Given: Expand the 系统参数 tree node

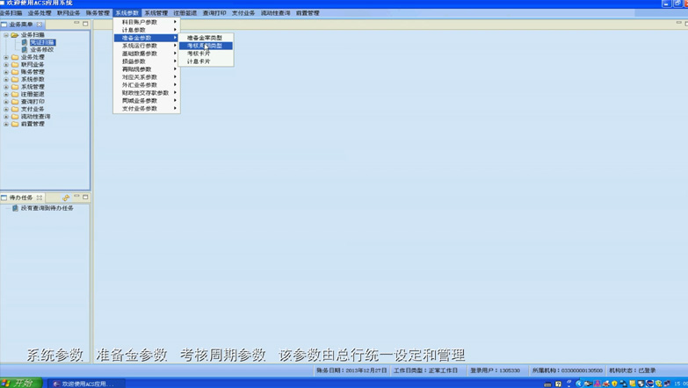Looking at the screenshot, I should [6, 80].
